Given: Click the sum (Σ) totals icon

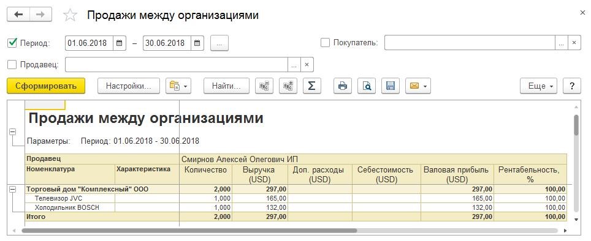Looking at the screenshot, I should [311, 86].
